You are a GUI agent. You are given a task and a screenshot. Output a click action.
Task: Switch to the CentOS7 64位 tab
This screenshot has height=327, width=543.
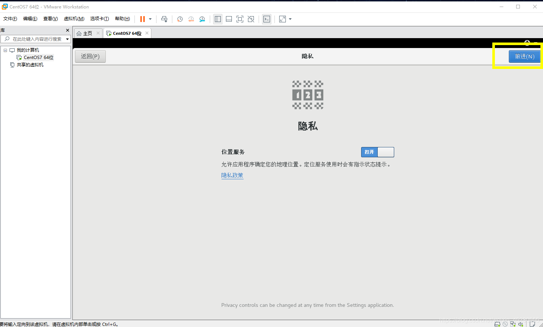pyautogui.click(x=127, y=33)
